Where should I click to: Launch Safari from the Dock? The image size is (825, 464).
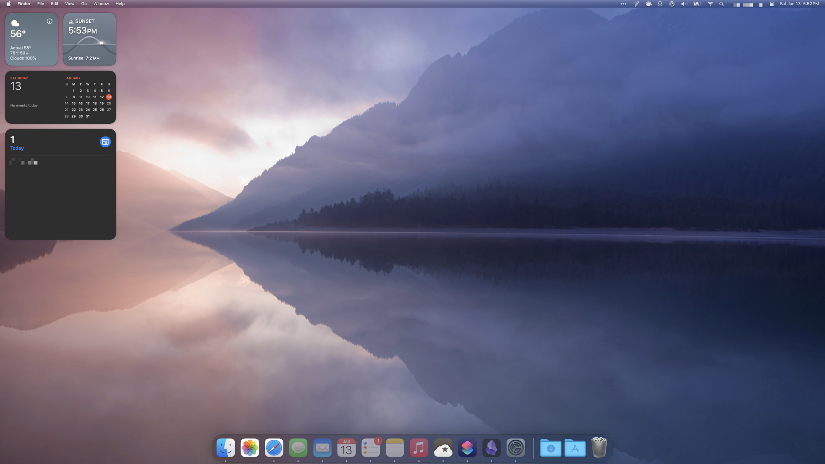click(x=274, y=448)
